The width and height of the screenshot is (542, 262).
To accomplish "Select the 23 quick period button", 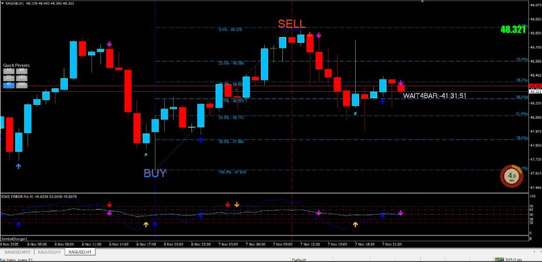I will [9, 78].
